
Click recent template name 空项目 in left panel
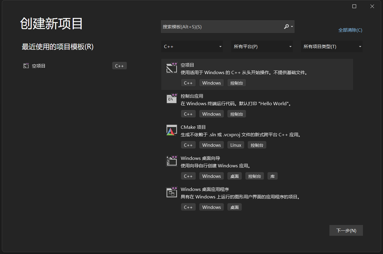tap(39, 66)
